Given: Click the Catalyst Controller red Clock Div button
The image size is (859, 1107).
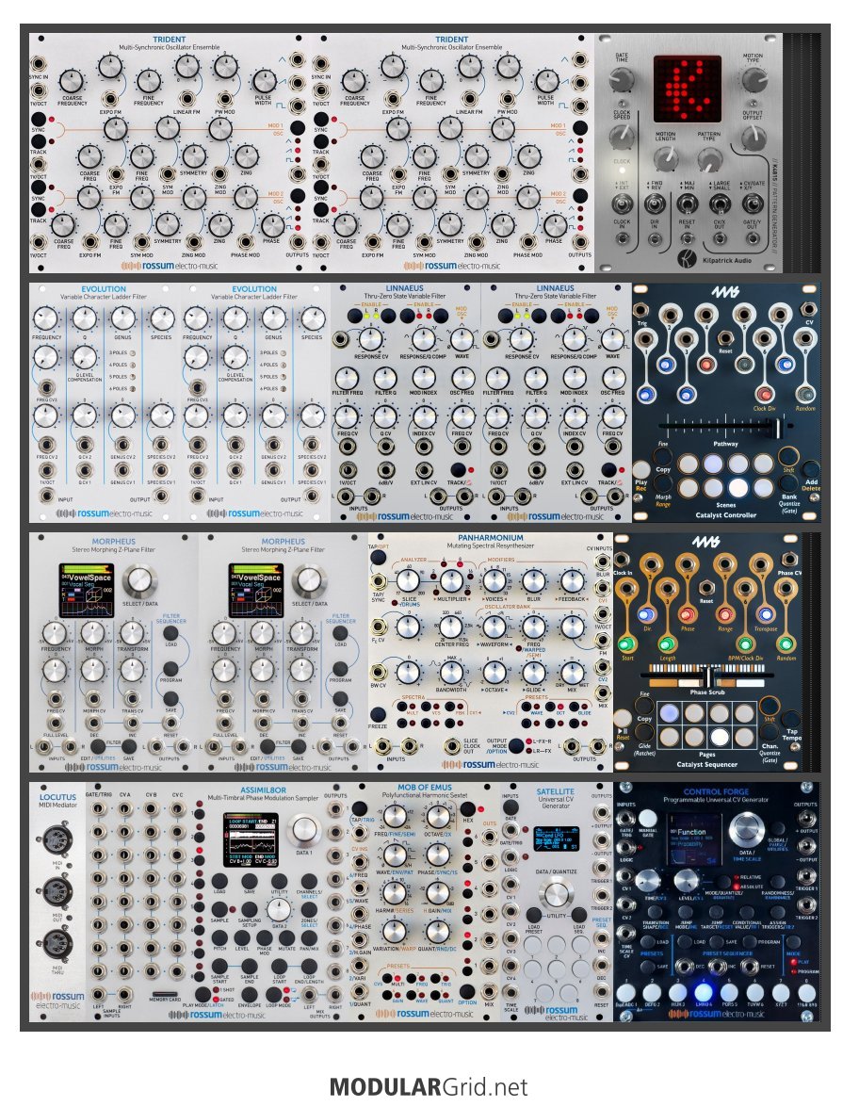Looking at the screenshot, I should tap(764, 394).
